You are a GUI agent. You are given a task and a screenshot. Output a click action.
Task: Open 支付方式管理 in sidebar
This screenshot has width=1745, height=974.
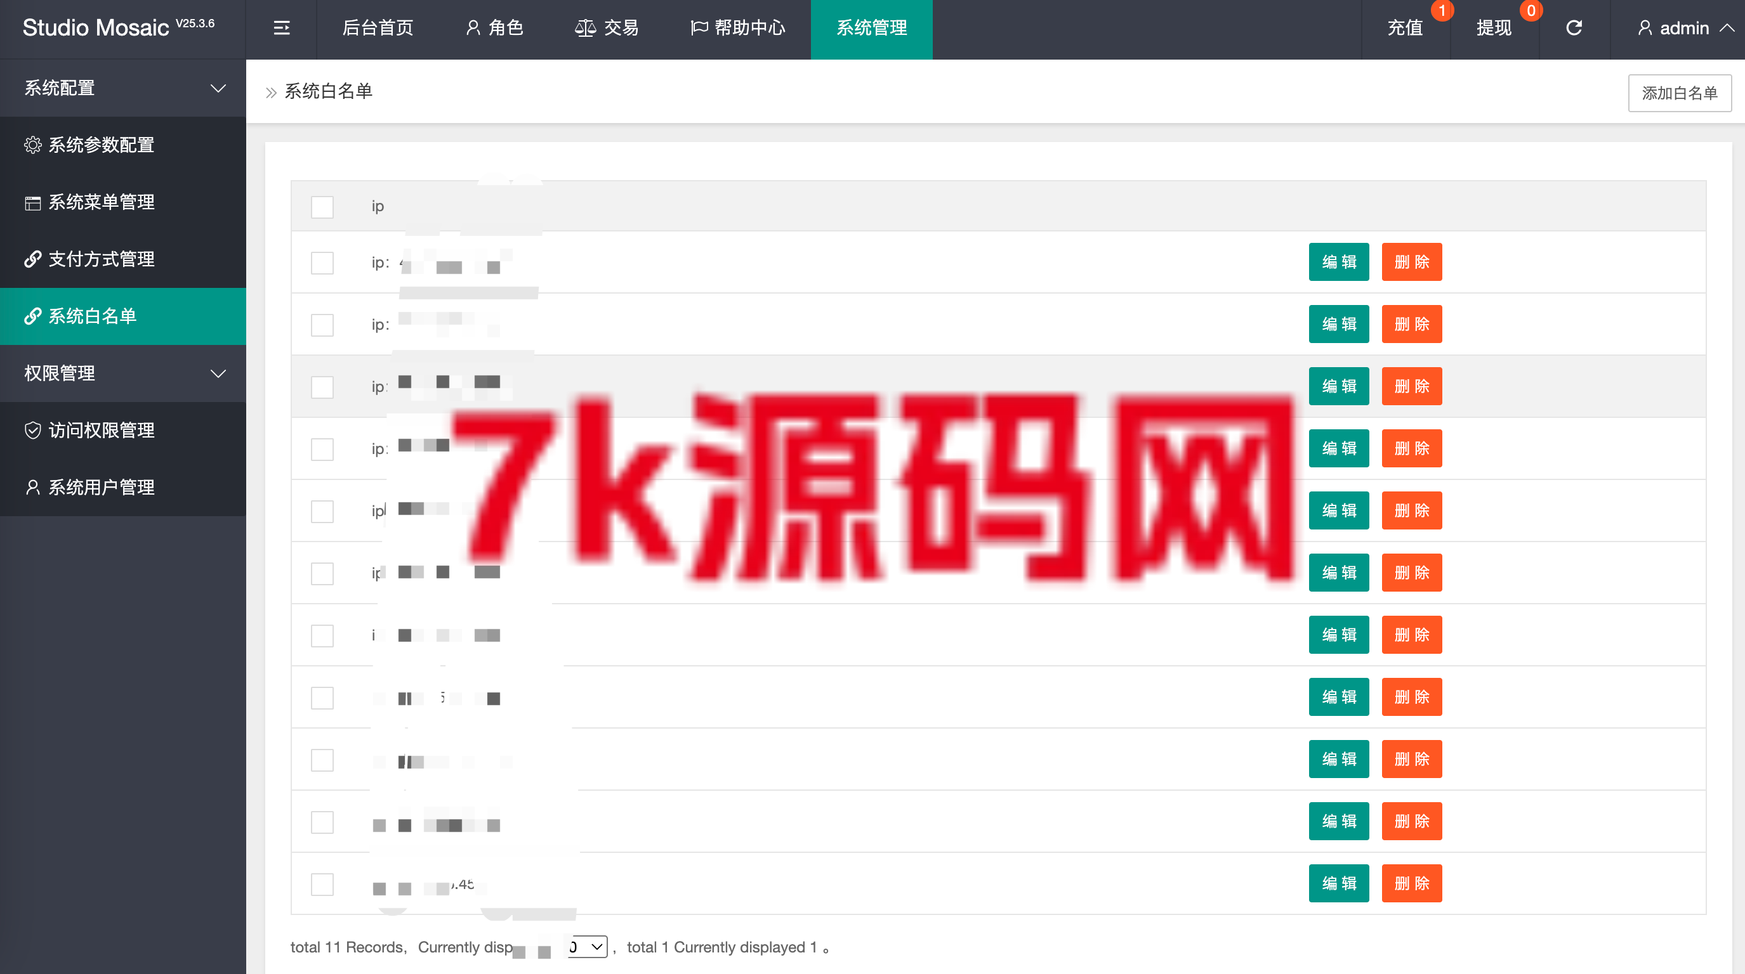click(122, 259)
